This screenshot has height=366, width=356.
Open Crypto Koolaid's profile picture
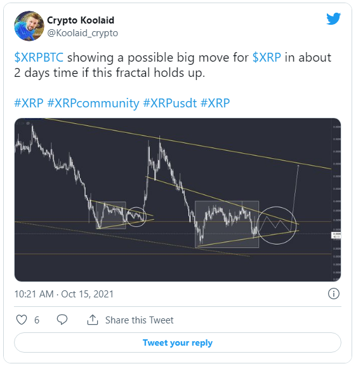(29, 26)
